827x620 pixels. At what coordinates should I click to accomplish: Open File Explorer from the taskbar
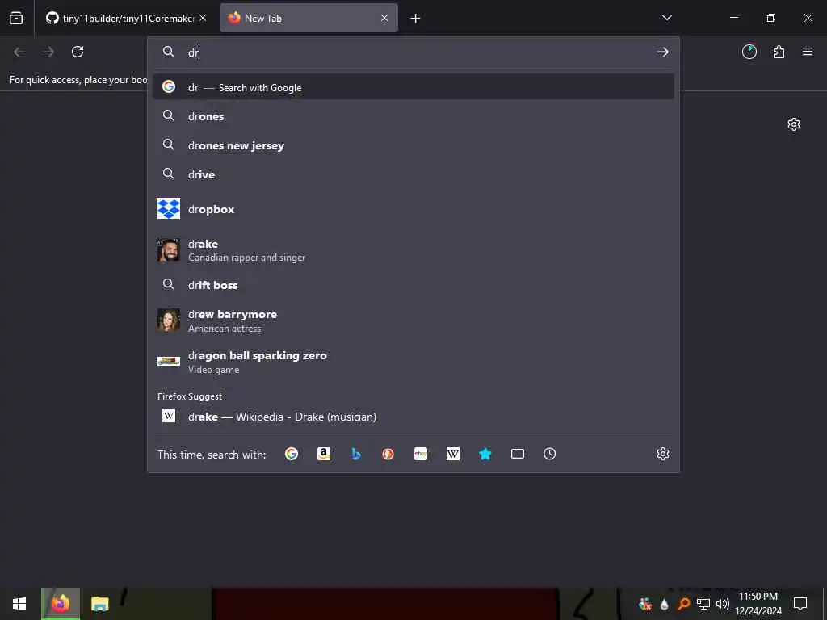pos(99,604)
